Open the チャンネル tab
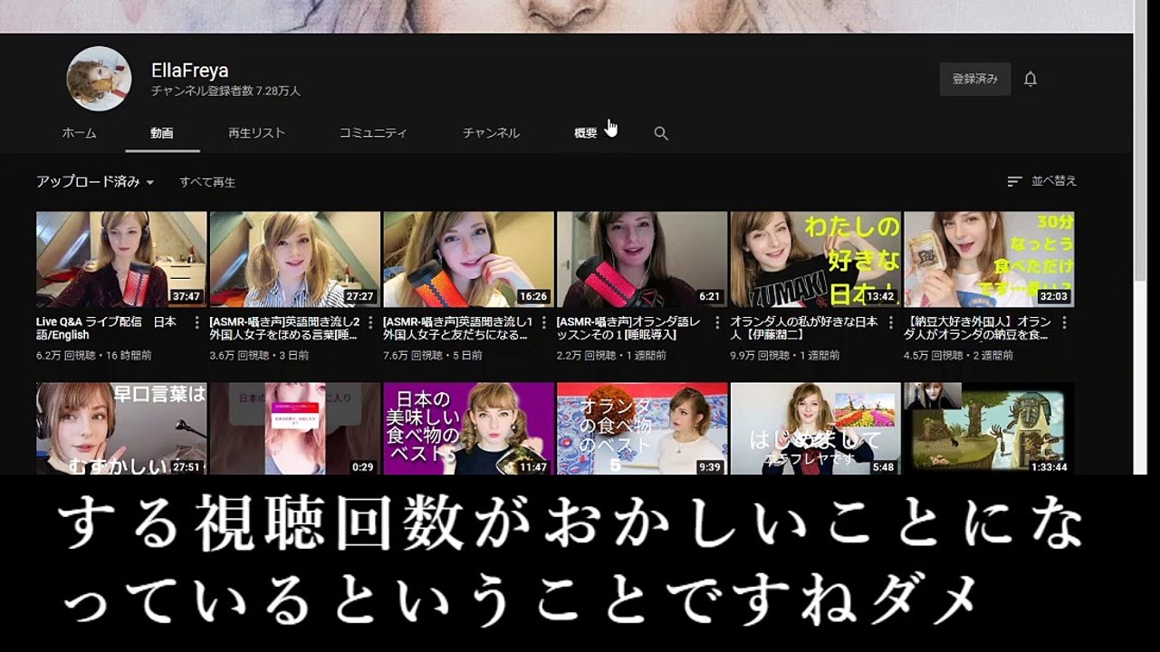The height and width of the screenshot is (652, 1160). point(491,133)
